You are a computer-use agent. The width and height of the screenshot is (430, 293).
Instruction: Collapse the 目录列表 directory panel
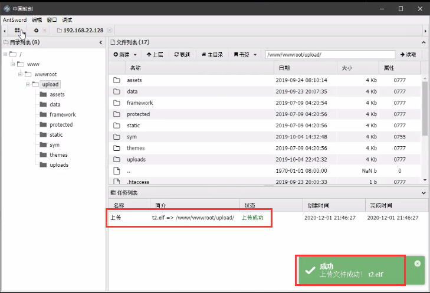coord(101,42)
